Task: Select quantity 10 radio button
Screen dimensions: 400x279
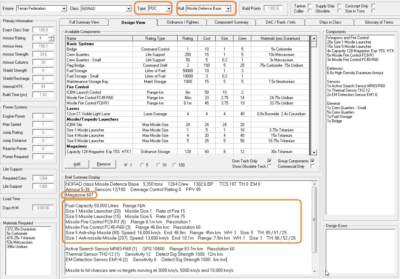Action: click(x=158, y=165)
